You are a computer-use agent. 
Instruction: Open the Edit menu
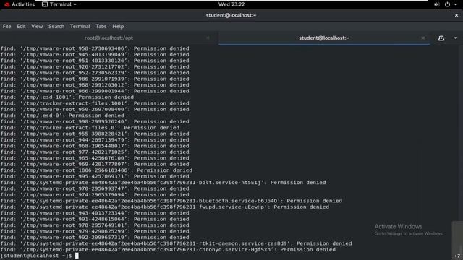tap(21, 26)
